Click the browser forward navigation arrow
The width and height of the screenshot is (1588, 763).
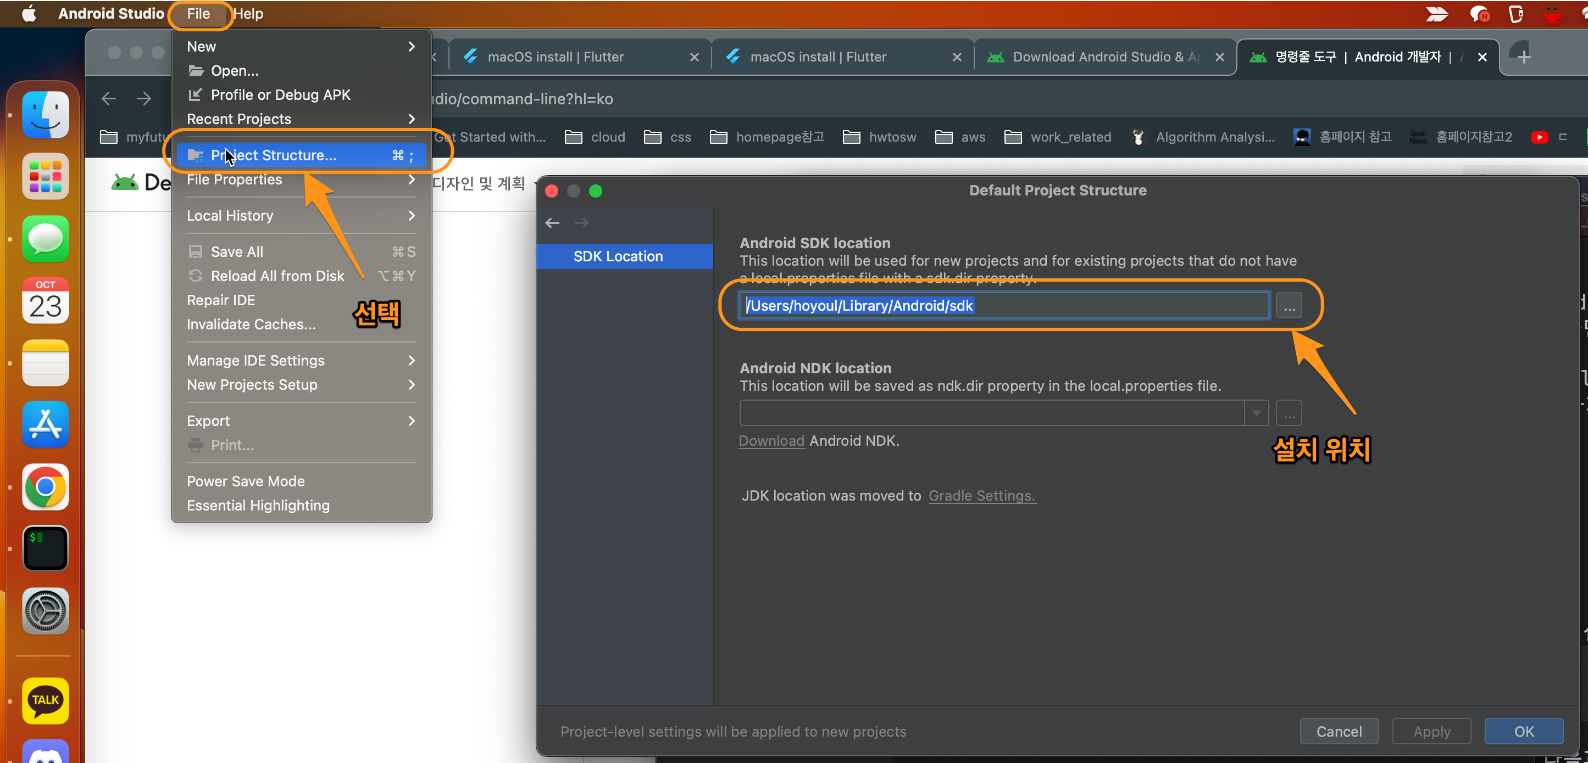click(x=143, y=98)
